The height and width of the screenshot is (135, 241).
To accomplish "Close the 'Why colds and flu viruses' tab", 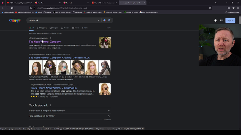I will tap(116, 3).
